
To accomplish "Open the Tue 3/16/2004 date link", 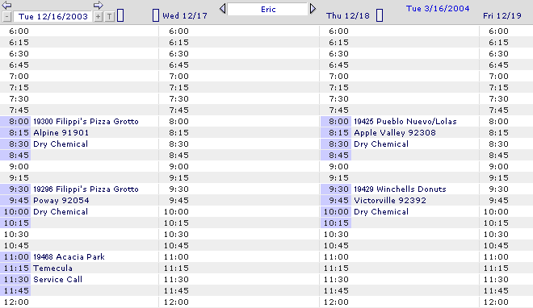I will pyautogui.click(x=438, y=9).
